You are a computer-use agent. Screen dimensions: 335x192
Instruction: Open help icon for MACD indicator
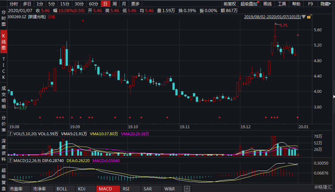tap(10, 161)
